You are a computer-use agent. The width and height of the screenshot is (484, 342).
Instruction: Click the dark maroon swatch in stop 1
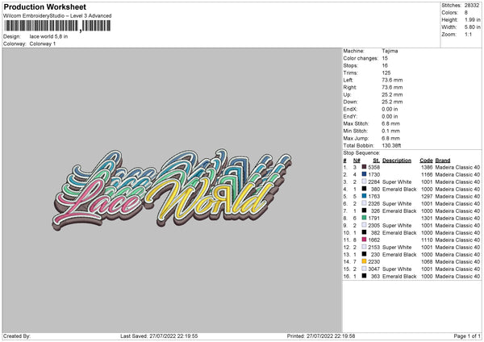pos(365,167)
